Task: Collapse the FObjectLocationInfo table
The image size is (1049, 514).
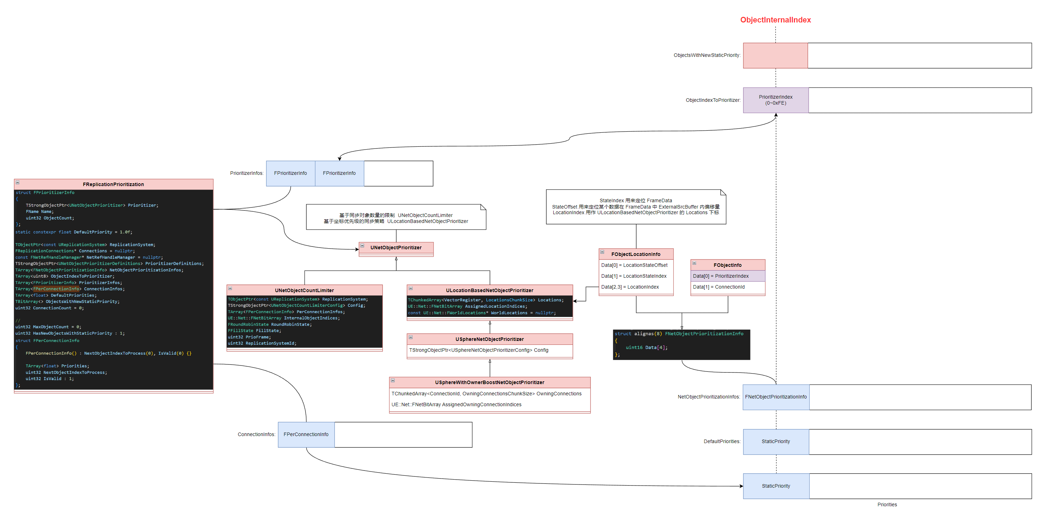Action: pyautogui.click(x=602, y=252)
